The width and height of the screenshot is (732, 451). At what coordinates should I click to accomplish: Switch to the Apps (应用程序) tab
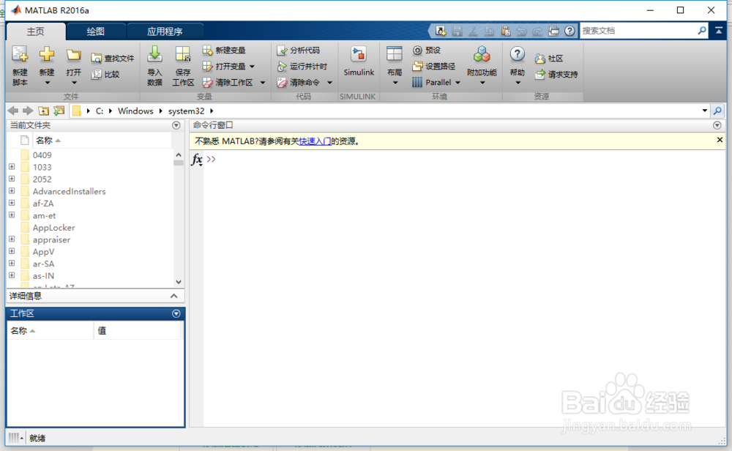click(x=165, y=31)
